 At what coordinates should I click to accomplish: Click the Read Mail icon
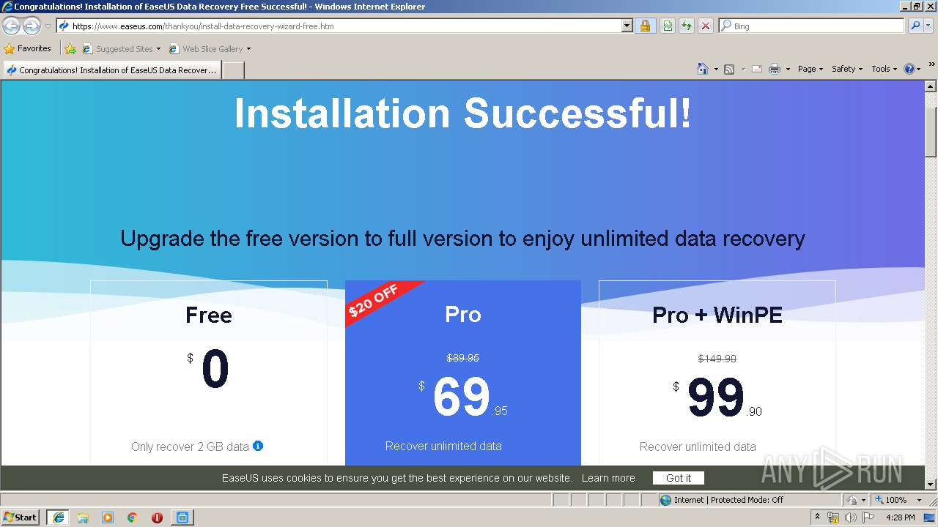coord(757,69)
